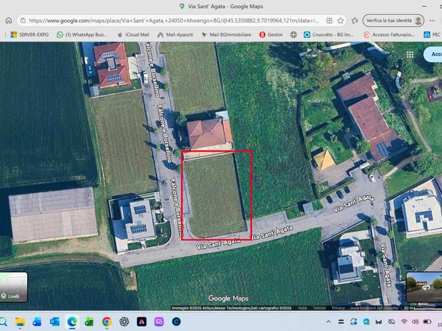Open Accesso Fatturazio... bookmark
The image size is (442, 331).
point(389,35)
